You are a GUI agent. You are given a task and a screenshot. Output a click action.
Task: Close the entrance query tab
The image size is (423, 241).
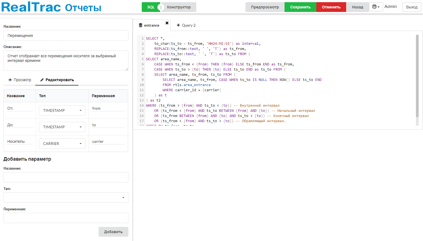click(x=167, y=23)
